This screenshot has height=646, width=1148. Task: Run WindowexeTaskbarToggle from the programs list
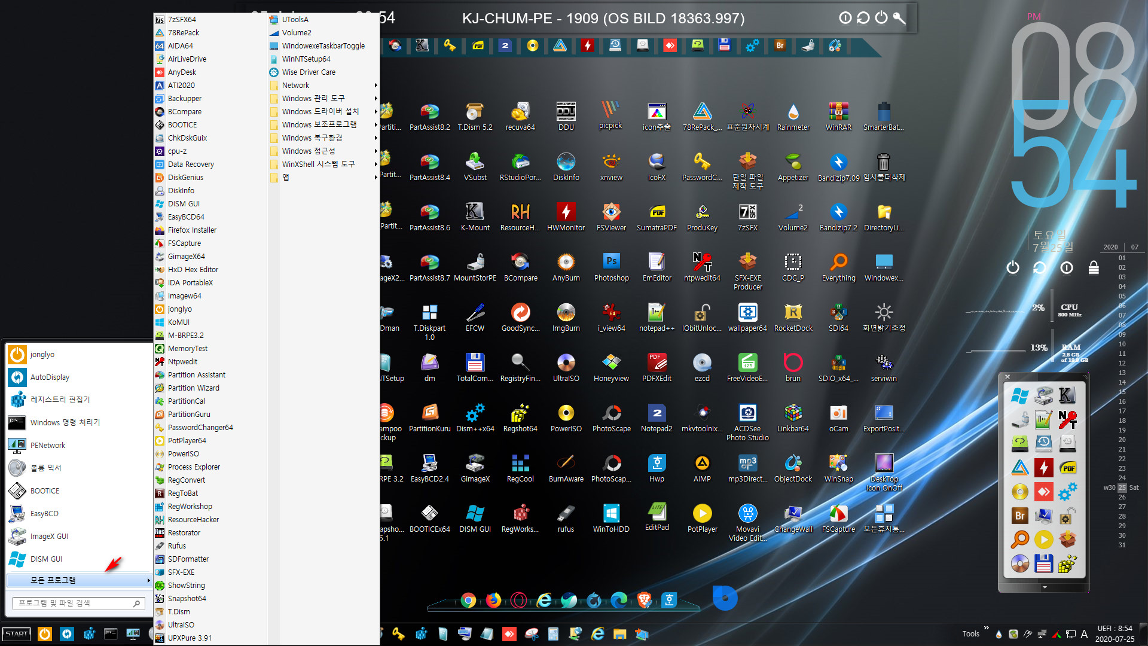323,46
